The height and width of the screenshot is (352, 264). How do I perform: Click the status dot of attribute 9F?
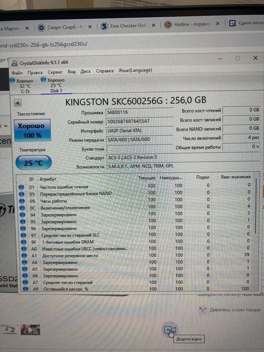(24, 242)
